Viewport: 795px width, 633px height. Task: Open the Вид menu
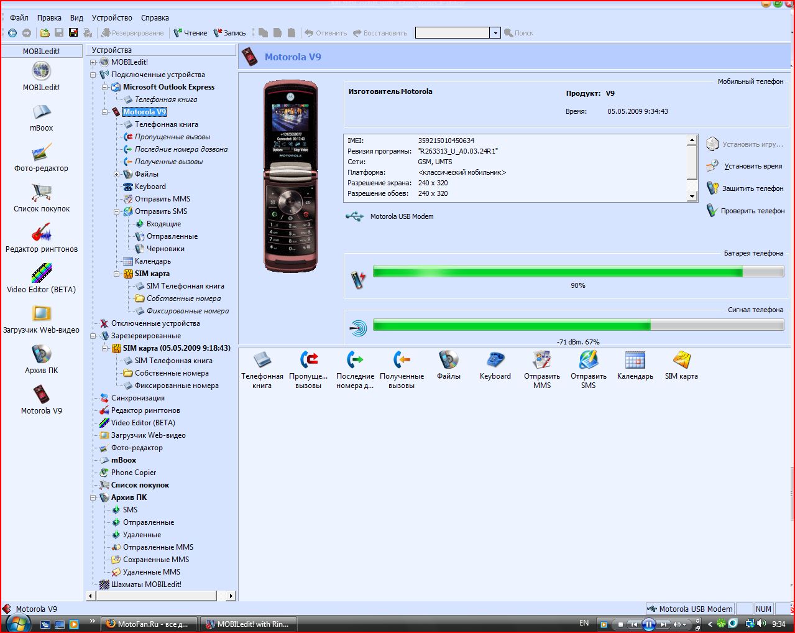pos(76,18)
